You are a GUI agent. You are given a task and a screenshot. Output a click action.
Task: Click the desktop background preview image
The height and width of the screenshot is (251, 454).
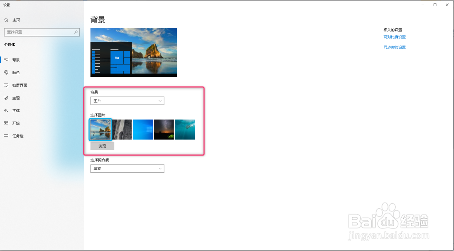134,52
